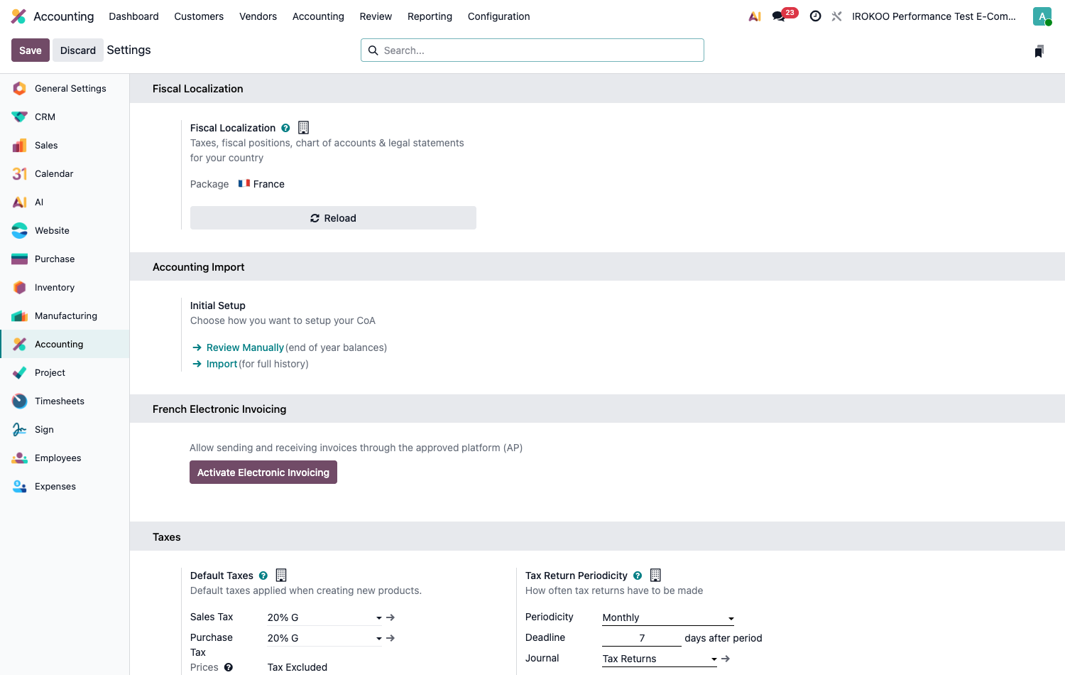Click the Save button
Image resolution: width=1065 pixels, height=675 pixels.
tap(31, 50)
